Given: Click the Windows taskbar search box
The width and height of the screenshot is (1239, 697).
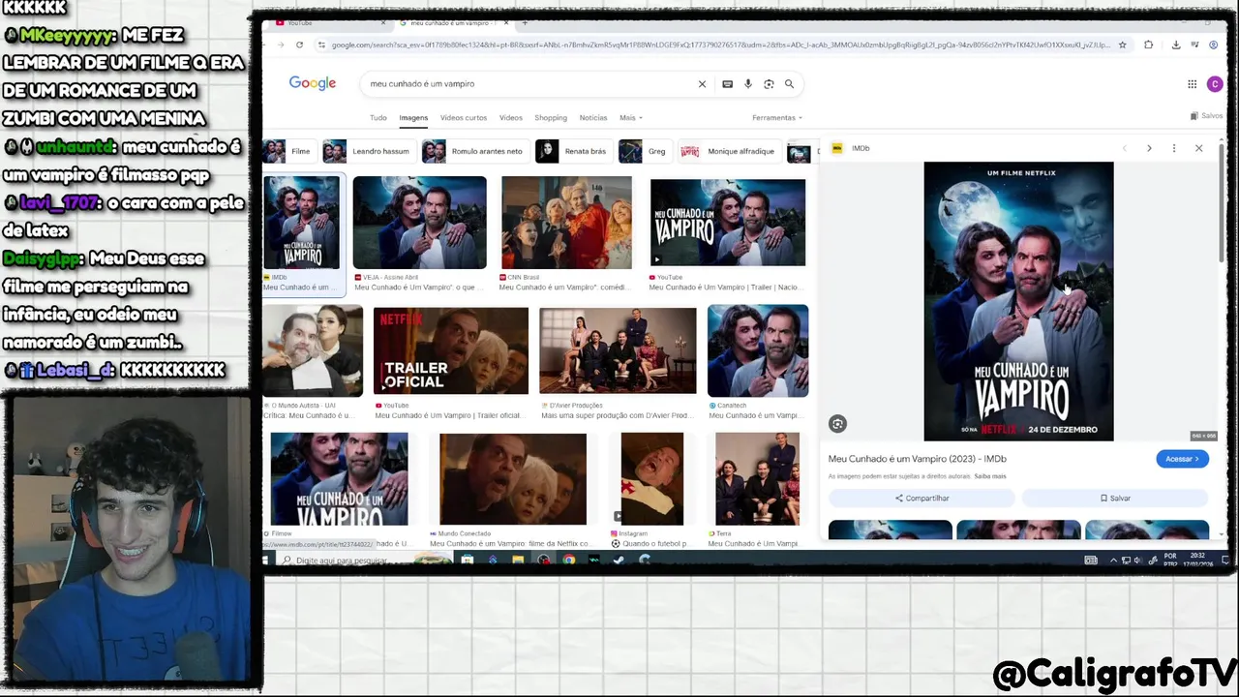Looking at the screenshot, I should click(363, 561).
